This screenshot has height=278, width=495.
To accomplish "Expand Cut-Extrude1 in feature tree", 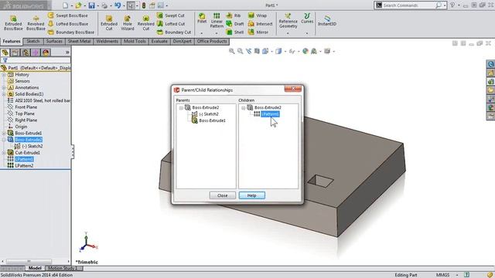I will pyautogui.click(x=4, y=153).
